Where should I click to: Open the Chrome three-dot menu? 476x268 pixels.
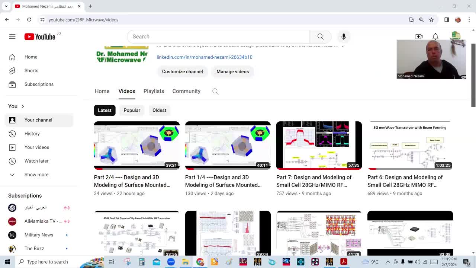pos(469,20)
